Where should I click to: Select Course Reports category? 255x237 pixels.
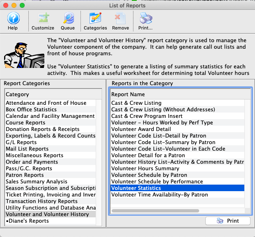51,122
